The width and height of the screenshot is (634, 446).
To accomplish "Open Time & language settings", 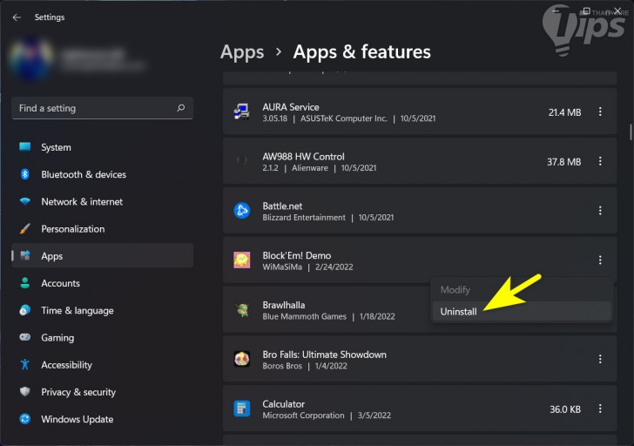I will coord(102,310).
